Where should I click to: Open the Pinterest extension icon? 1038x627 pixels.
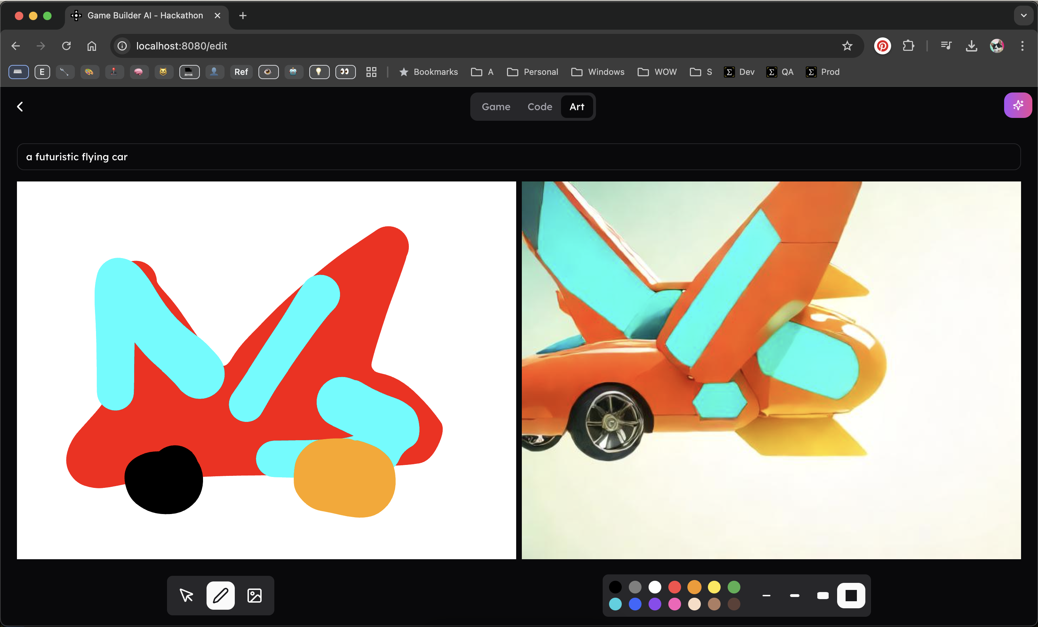pos(882,46)
